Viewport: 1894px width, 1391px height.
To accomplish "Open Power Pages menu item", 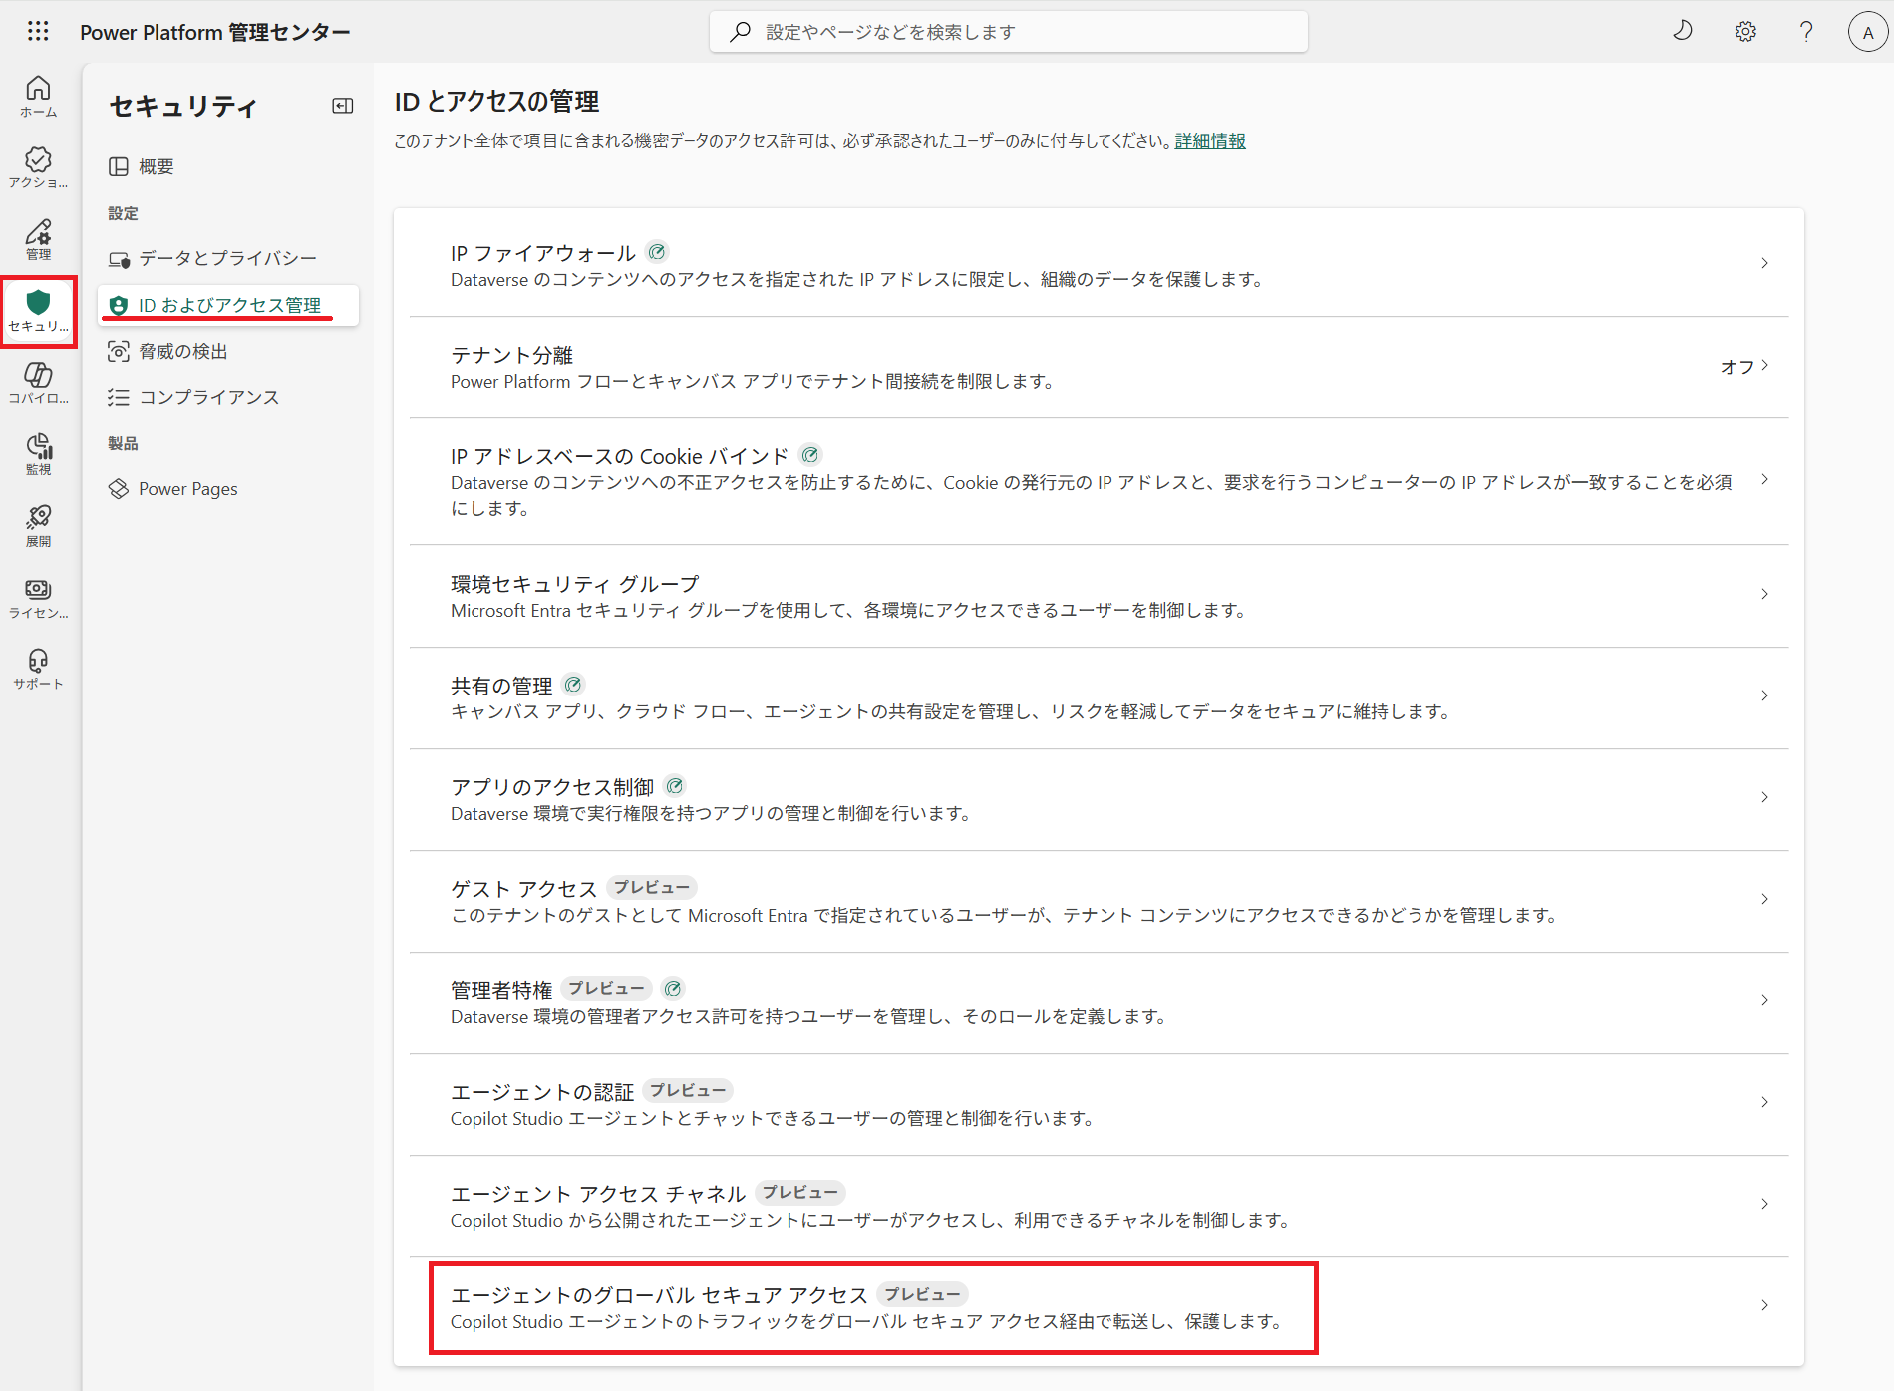I will click(x=228, y=489).
